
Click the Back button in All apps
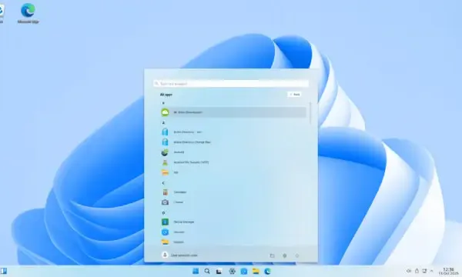coord(294,95)
